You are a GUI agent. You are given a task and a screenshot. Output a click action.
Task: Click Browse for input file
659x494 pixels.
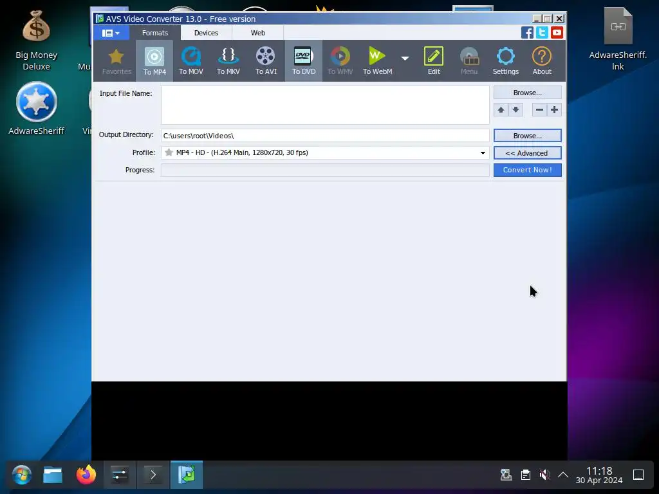(x=528, y=93)
